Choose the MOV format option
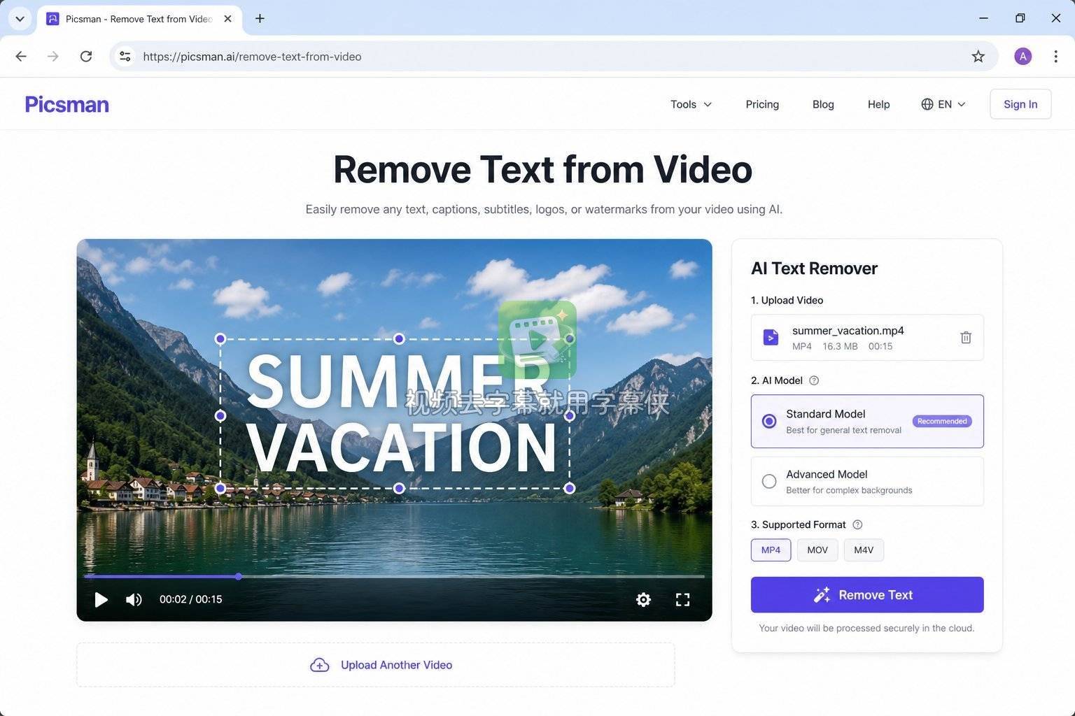Screen dimensions: 1075x716 817,550
